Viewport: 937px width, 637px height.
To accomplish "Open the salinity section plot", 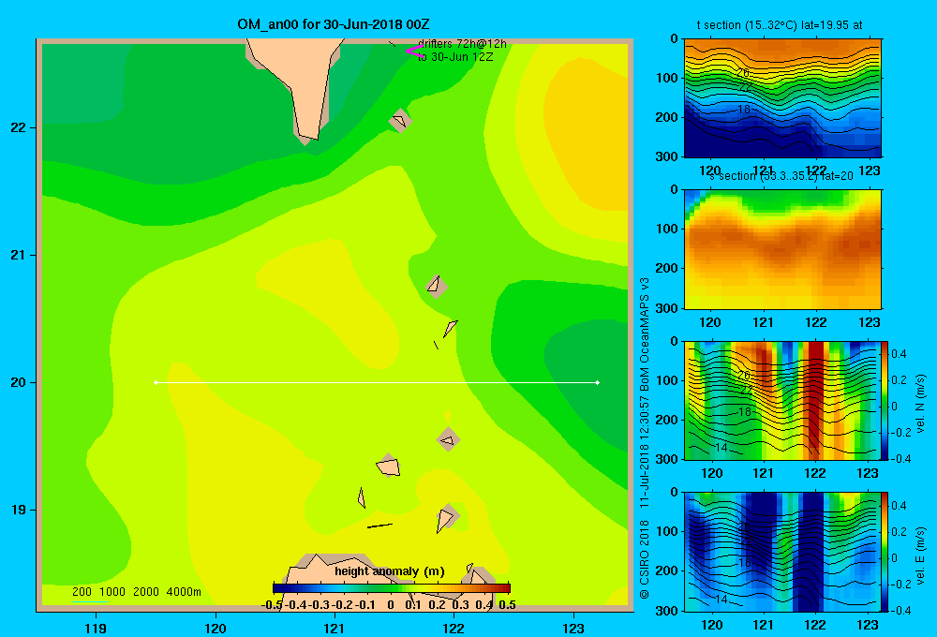I will click(x=782, y=249).
